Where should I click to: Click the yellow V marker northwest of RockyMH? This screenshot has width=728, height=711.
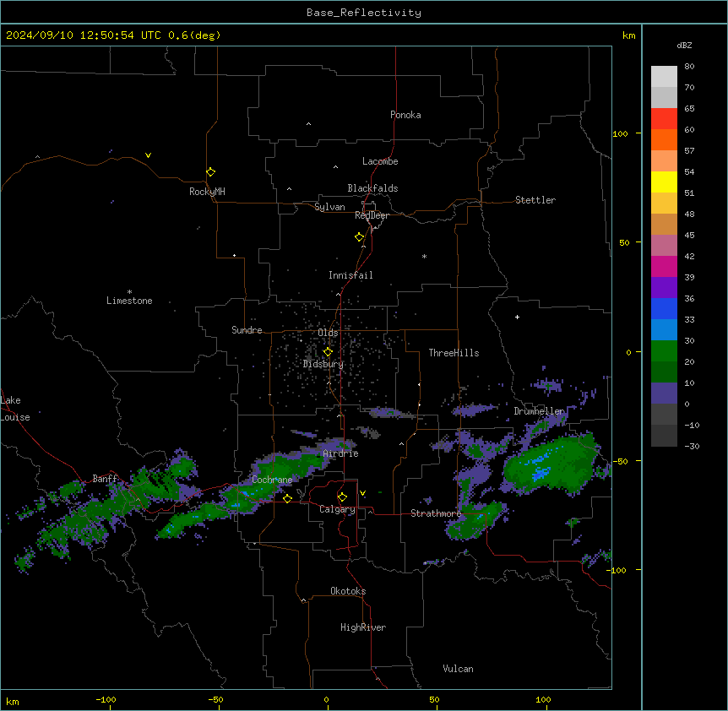(148, 155)
